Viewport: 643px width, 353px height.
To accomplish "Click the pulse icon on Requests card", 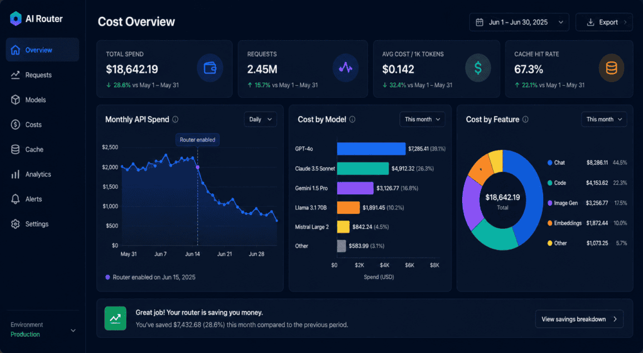I will [345, 68].
